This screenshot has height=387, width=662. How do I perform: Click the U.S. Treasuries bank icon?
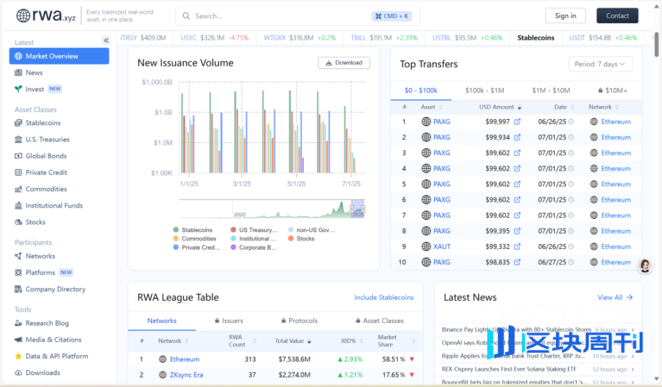pyautogui.click(x=18, y=139)
